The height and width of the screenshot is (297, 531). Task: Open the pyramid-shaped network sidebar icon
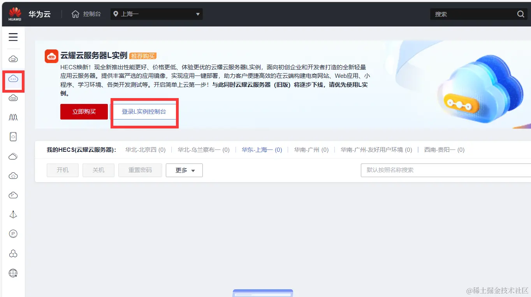click(13, 214)
